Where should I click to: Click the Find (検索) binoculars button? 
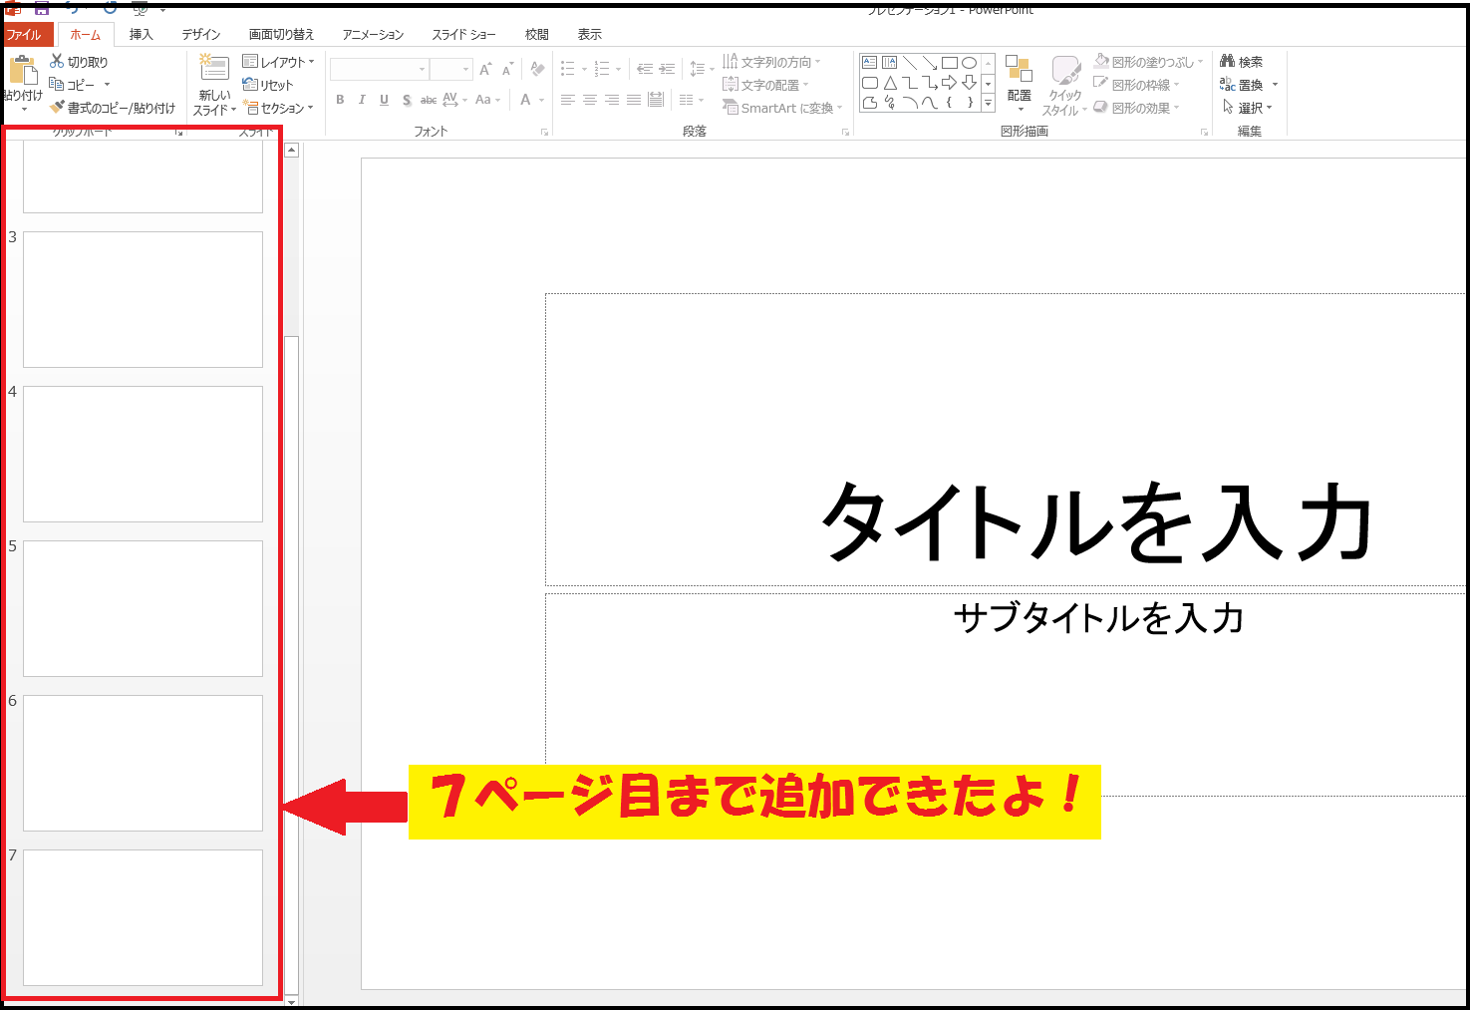point(1241,62)
